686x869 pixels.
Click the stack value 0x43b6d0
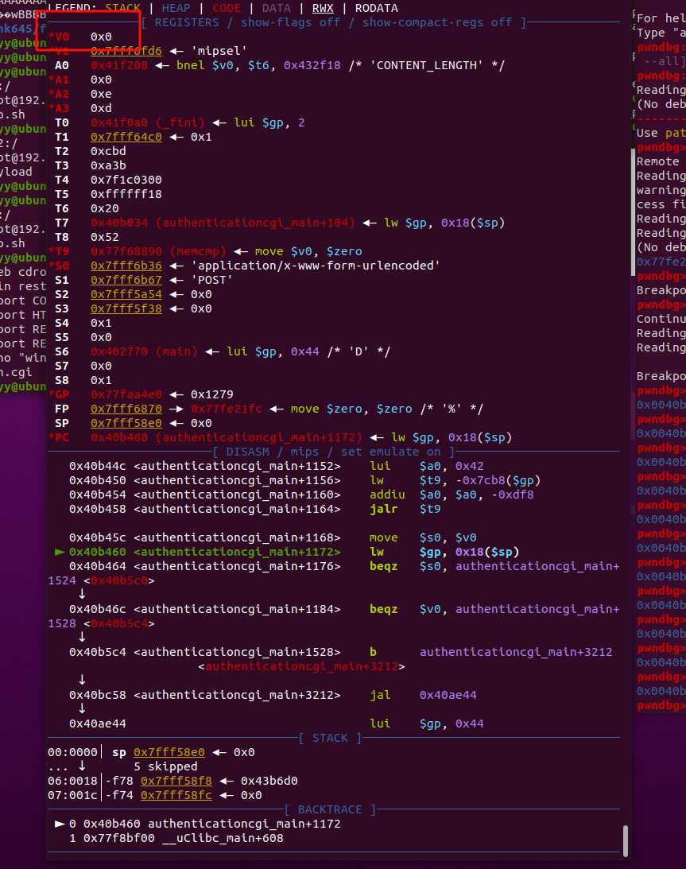[269, 782]
